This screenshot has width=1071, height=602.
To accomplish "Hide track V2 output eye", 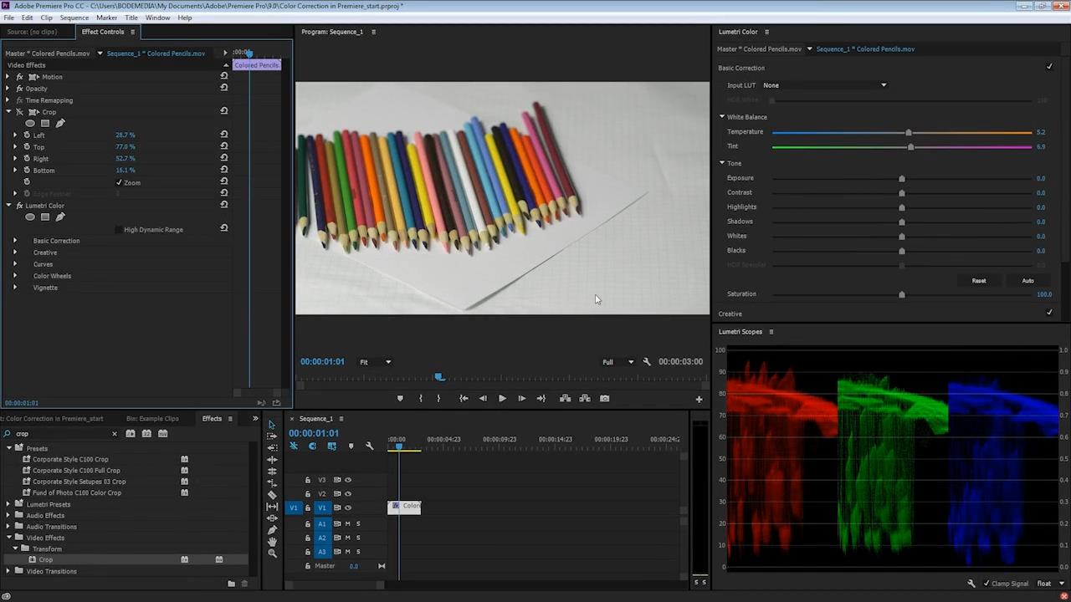I will click(348, 494).
